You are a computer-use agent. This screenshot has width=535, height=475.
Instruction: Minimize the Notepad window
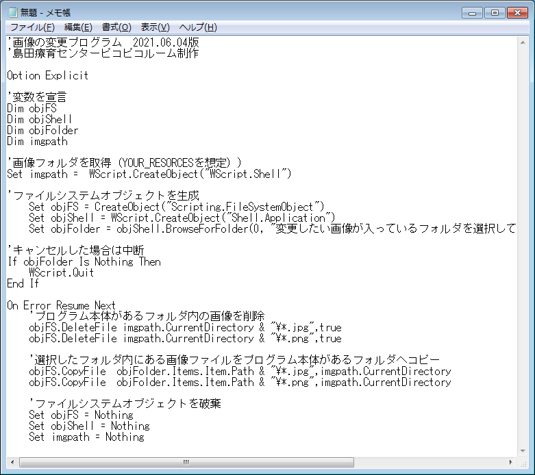click(472, 12)
